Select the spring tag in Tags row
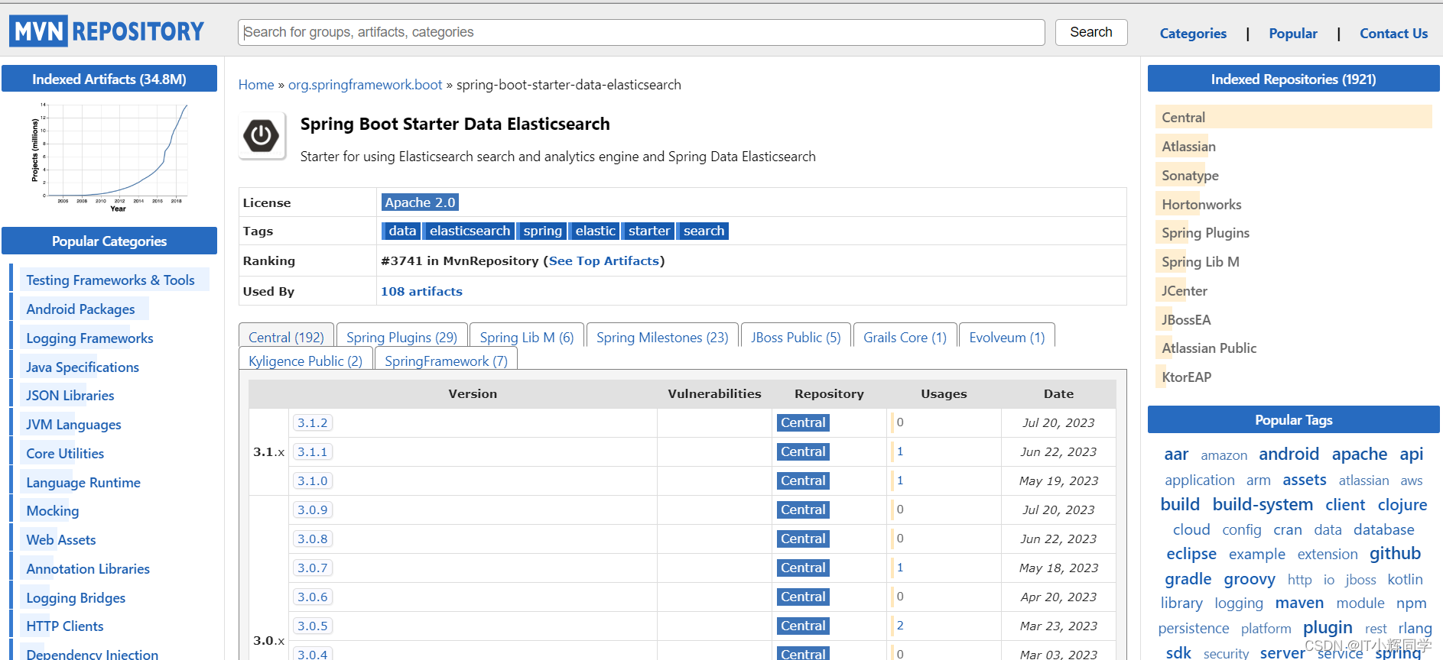Image resolution: width=1443 pixels, height=660 pixels. tap(542, 231)
